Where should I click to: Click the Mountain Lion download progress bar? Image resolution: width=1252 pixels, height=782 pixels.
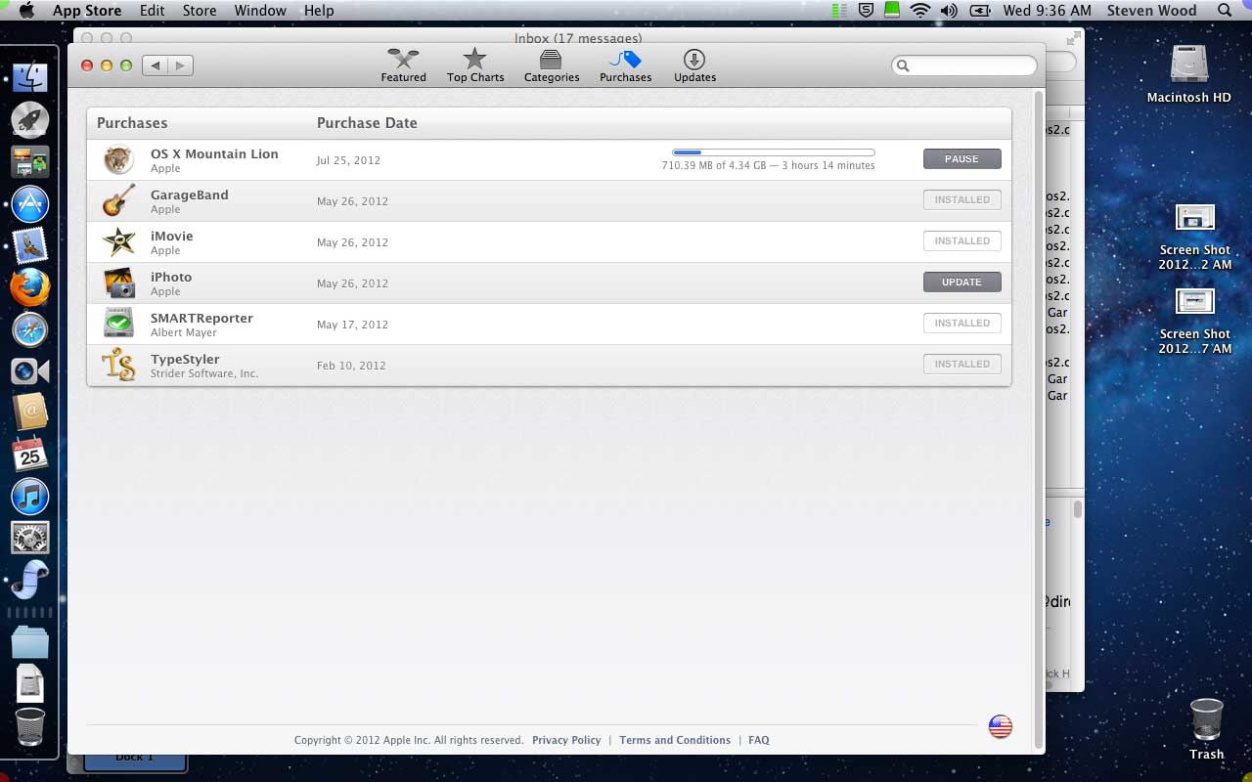click(773, 152)
